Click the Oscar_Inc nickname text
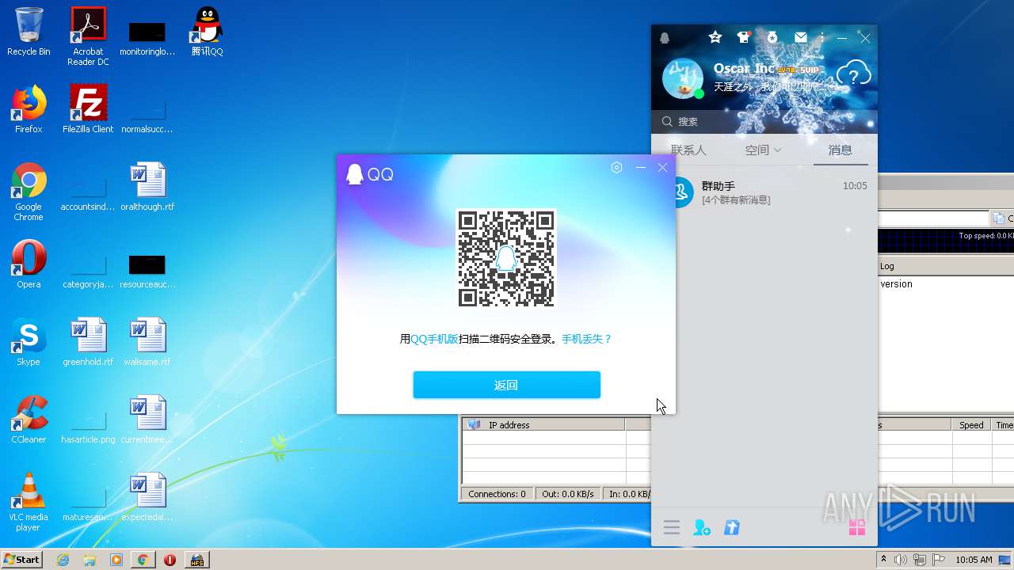The width and height of the screenshot is (1014, 570). point(744,68)
